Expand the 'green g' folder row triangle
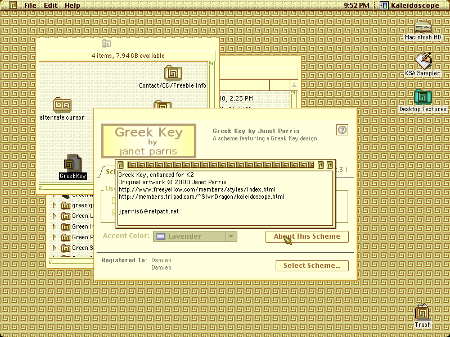This screenshot has height=337, width=450. pos(54,205)
